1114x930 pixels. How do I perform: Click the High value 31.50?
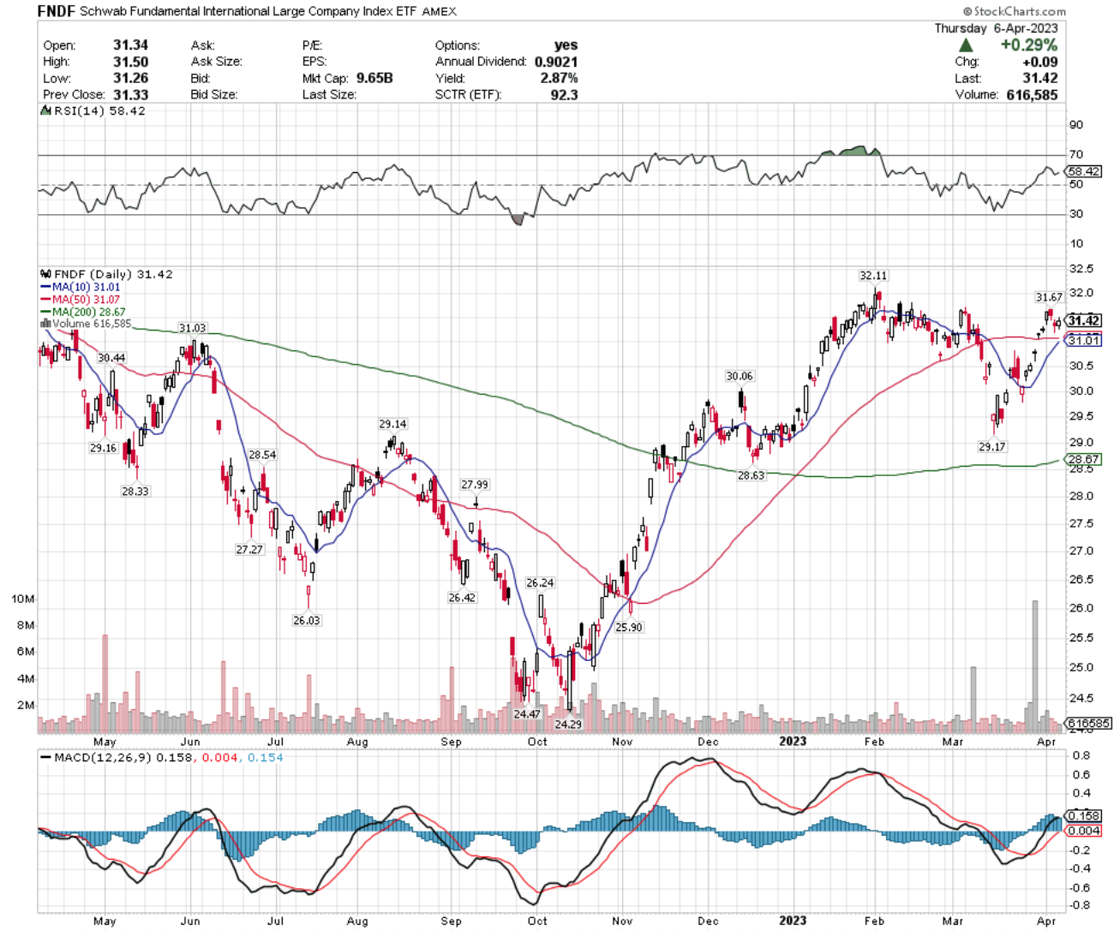coord(130,62)
